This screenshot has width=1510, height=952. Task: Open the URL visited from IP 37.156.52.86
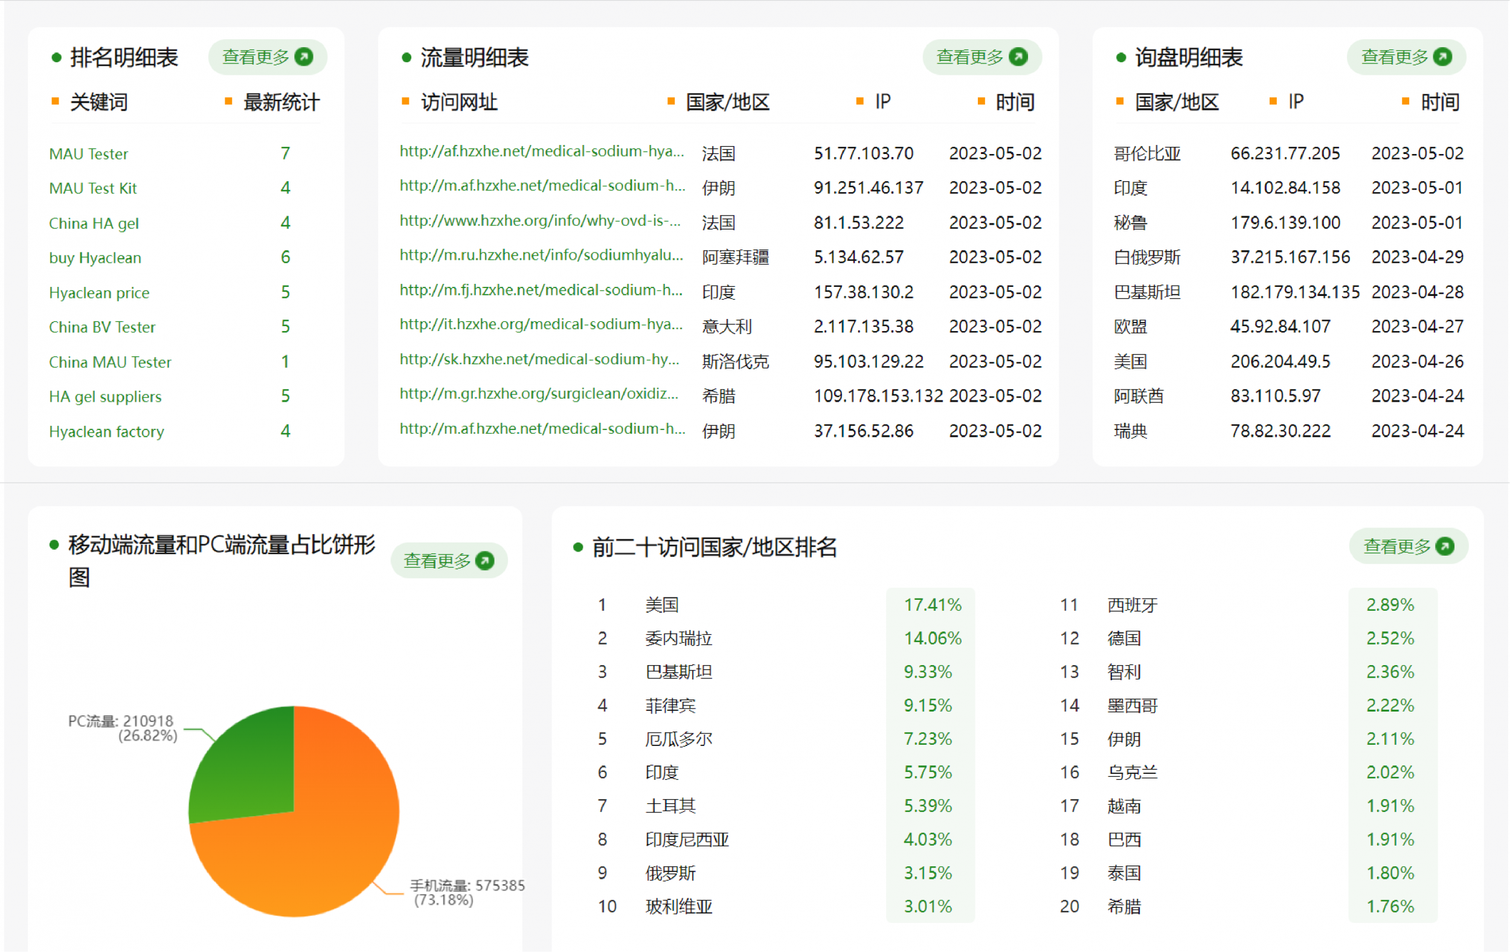(542, 429)
